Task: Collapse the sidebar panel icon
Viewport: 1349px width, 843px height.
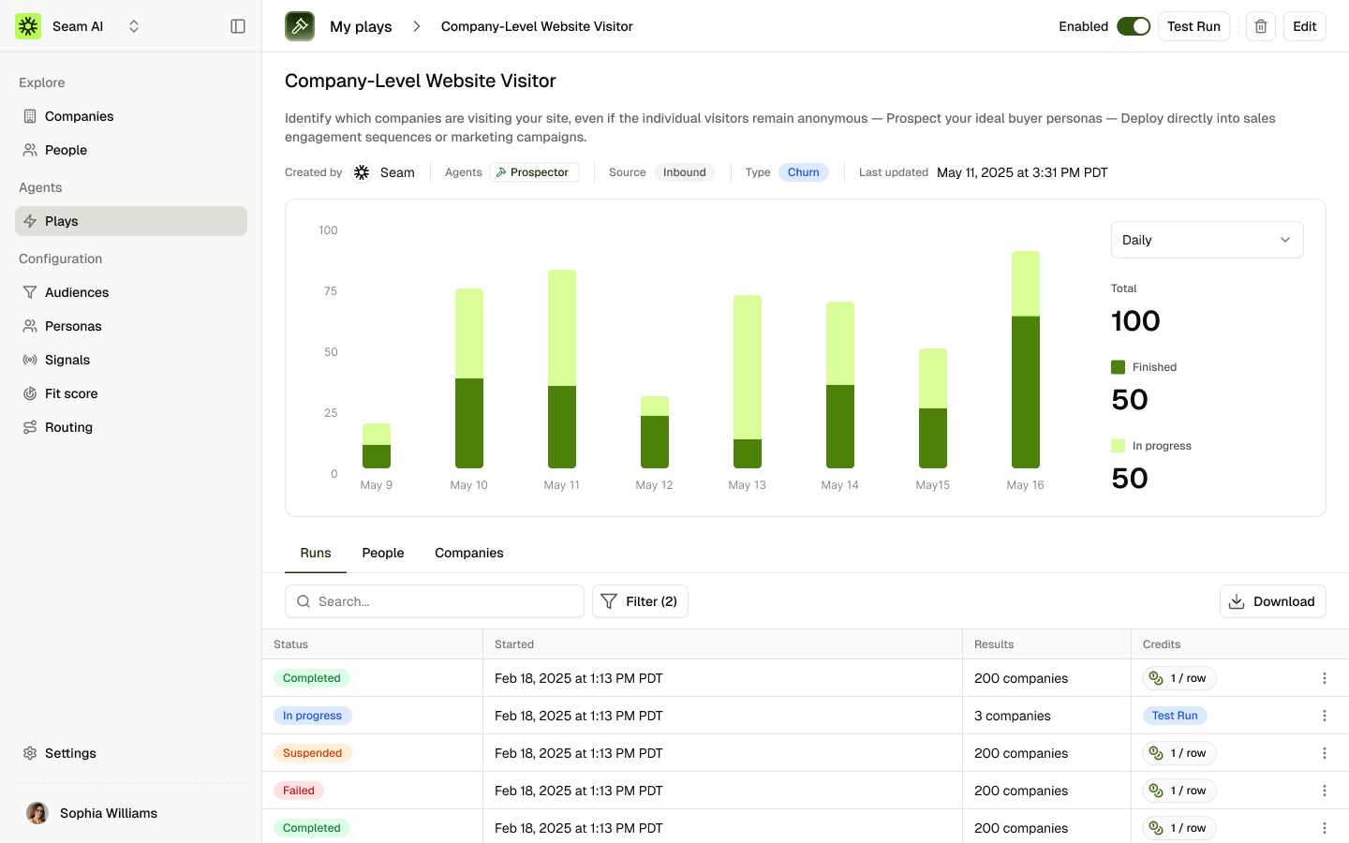Action: pyautogui.click(x=238, y=26)
